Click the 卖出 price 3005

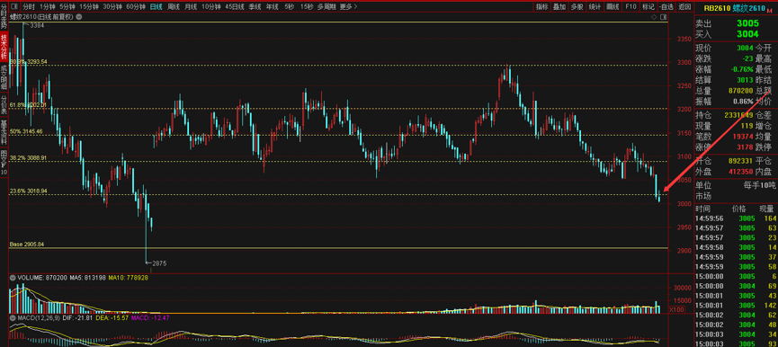pyautogui.click(x=747, y=23)
